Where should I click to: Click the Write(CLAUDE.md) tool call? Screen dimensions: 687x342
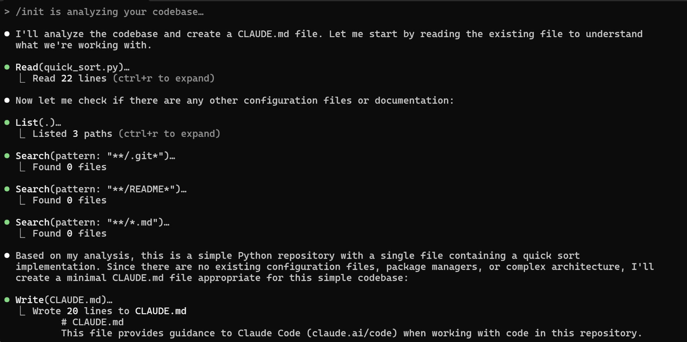[x=64, y=300]
